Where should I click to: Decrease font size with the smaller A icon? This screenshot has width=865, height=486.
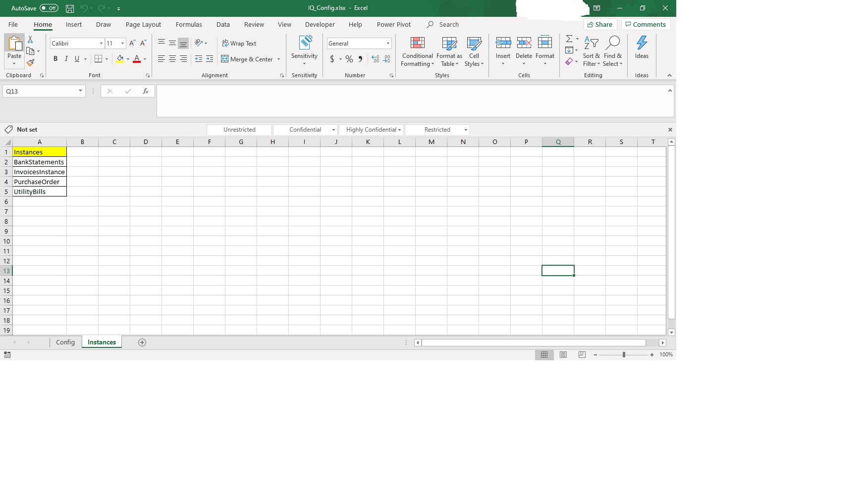tap(143, 44)
